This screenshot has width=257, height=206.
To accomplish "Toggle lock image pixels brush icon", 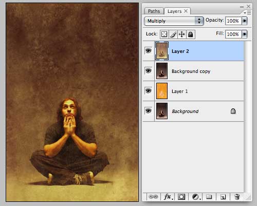I will [x=173, y=34].
